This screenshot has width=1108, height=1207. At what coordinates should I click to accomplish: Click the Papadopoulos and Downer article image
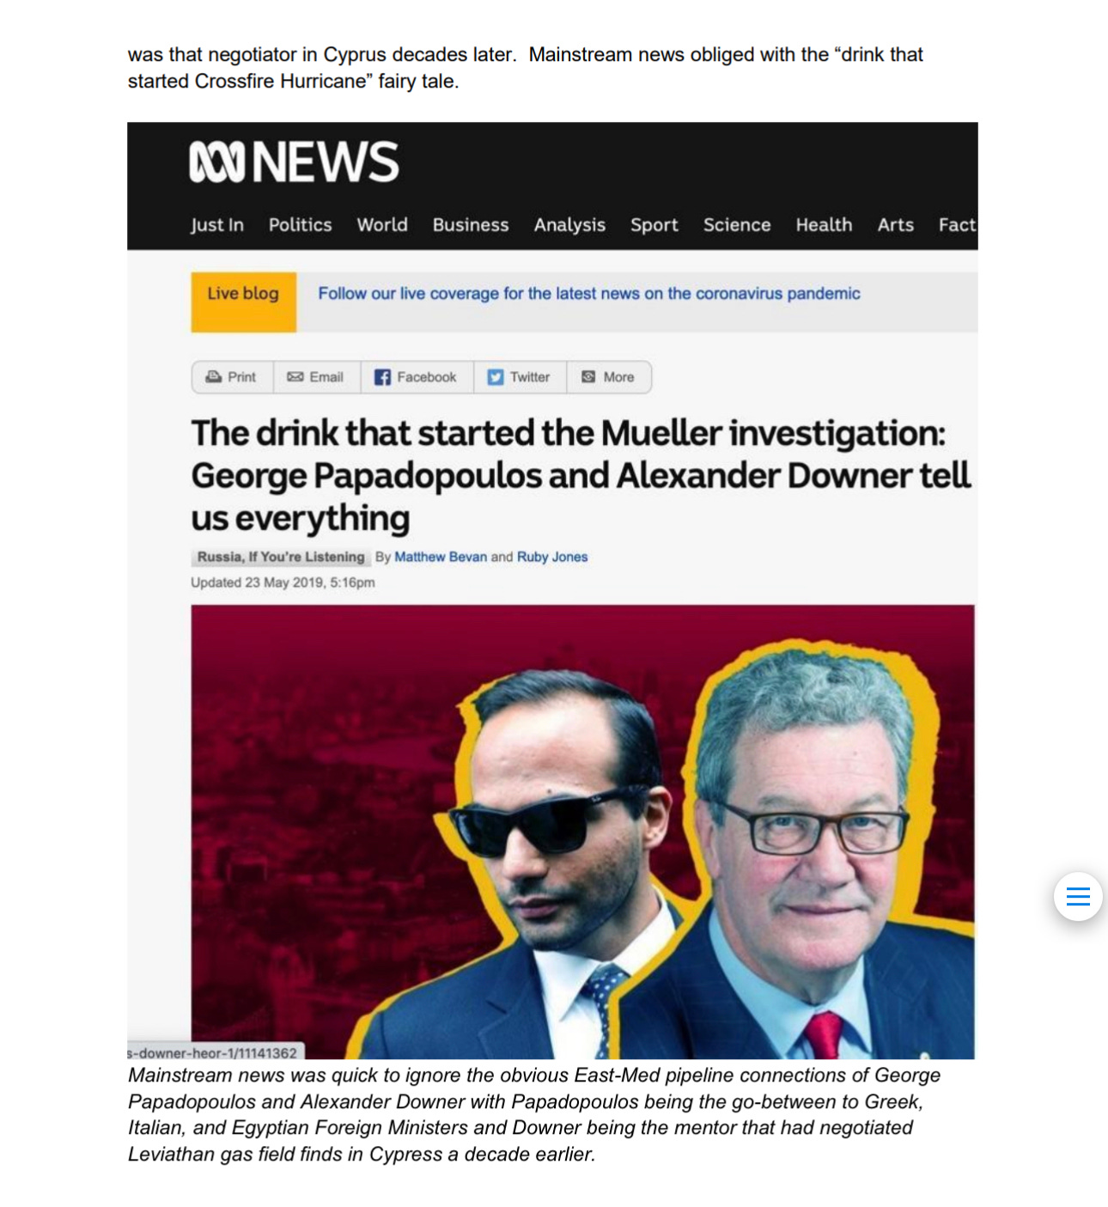582,832
